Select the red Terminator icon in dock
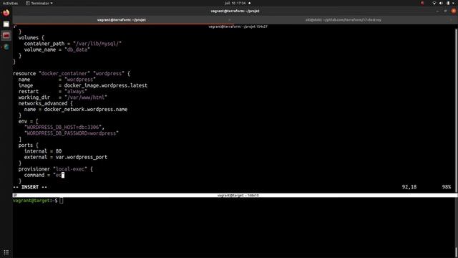This screenshot has width=458, height=258. tap(6, 36)
